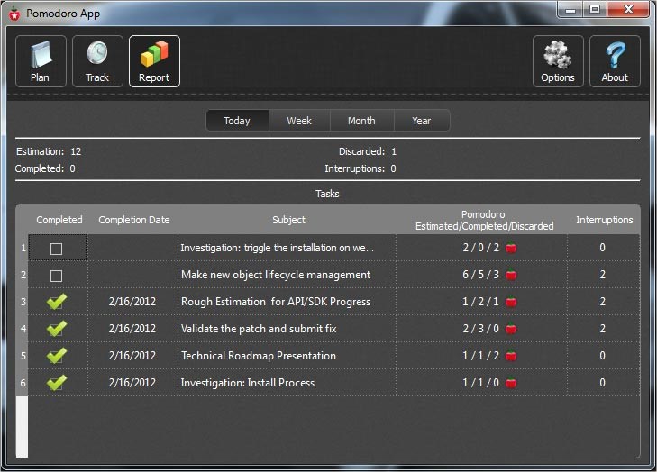657x472 pixels.
Task: Click tomato icon in Validate the patch row
Action: [511, 329]
